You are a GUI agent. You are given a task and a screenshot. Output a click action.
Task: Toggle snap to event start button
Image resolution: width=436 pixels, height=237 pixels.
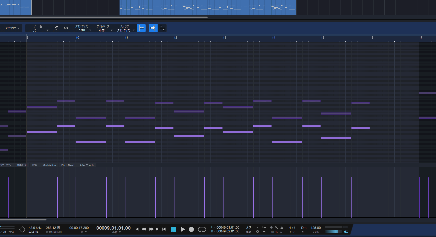pos(141,28)
